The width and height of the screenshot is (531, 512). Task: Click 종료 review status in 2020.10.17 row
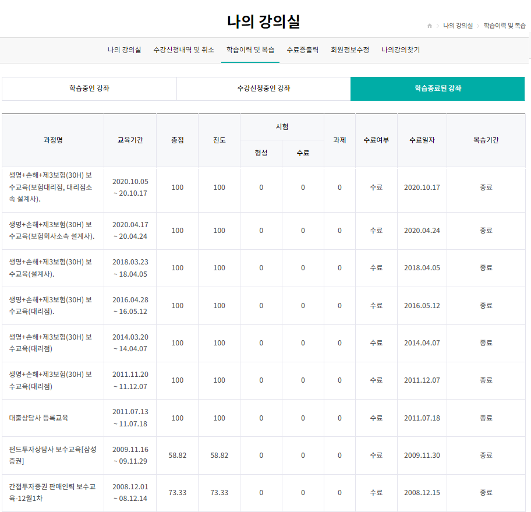click(x=486, y=188)
